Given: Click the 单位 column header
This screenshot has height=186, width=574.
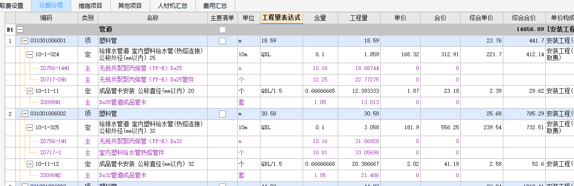Looking at the screenshot, I should [249, 18].
